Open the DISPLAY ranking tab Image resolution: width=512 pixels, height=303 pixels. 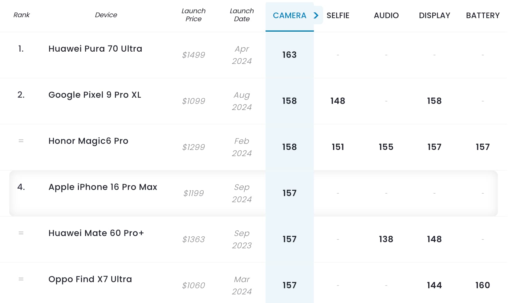pyautogui.click(x=434, y=15)
